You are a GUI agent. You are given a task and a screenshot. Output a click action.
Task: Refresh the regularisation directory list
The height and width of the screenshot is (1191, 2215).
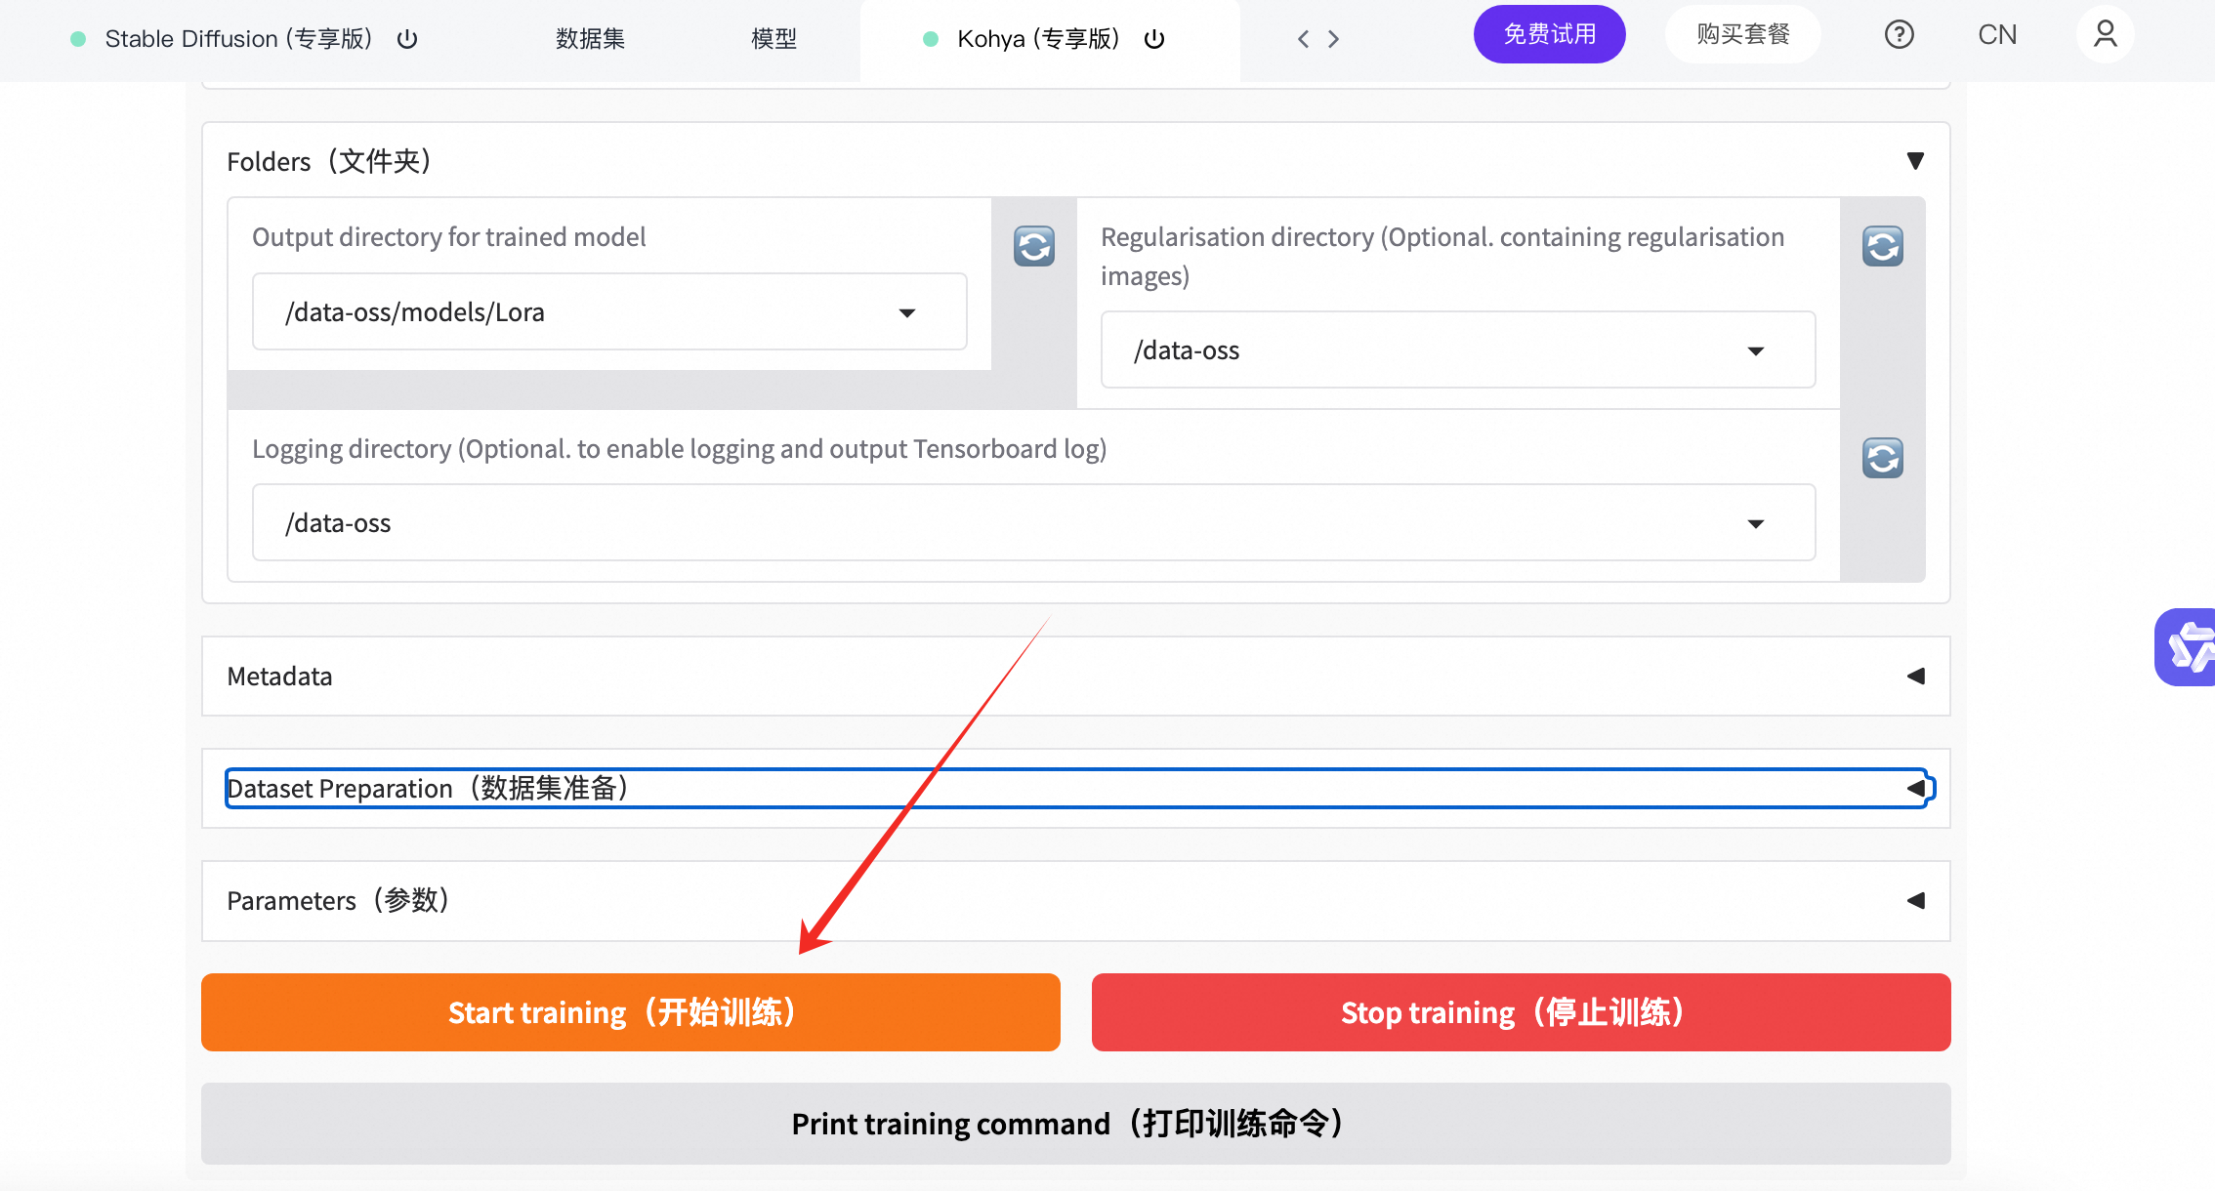pos(1882,246)
